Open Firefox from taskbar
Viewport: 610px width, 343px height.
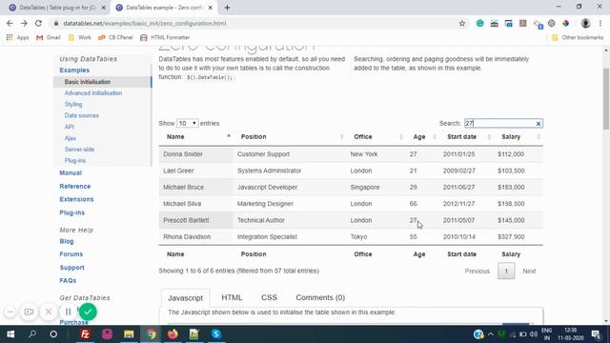click(x=173, y=334)
